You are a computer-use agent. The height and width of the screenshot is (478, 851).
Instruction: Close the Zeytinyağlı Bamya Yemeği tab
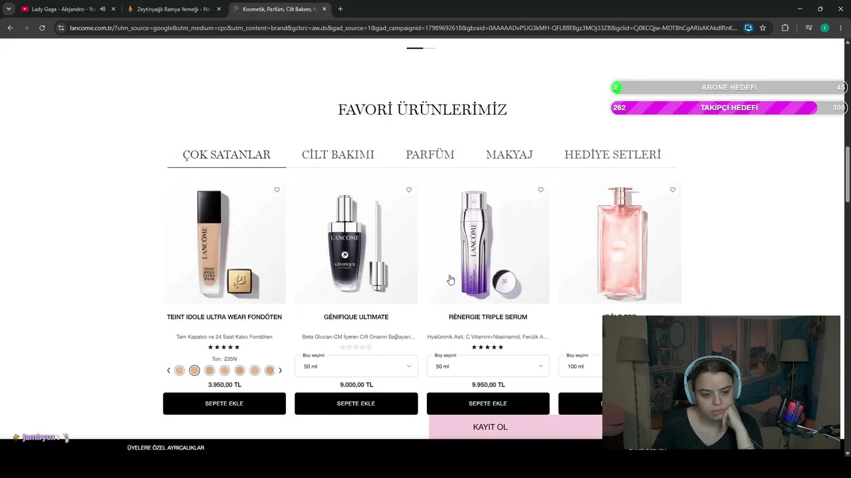[x=219, y=9]
